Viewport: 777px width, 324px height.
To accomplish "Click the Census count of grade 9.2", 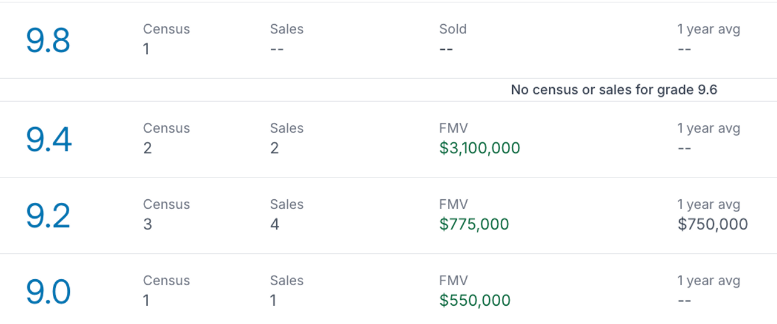I will coord(148,225).
